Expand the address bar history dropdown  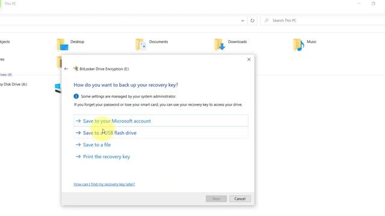point(242,20)
